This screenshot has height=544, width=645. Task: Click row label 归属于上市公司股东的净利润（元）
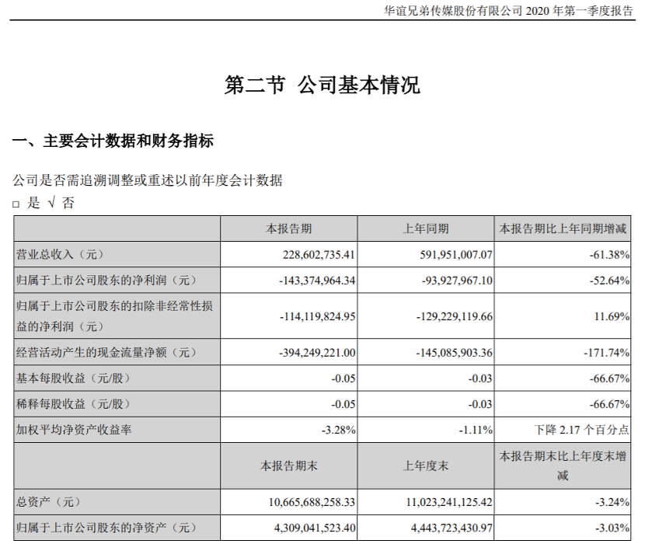106,281
